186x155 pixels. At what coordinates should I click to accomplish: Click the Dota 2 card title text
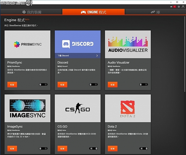(x=112, y=127)
